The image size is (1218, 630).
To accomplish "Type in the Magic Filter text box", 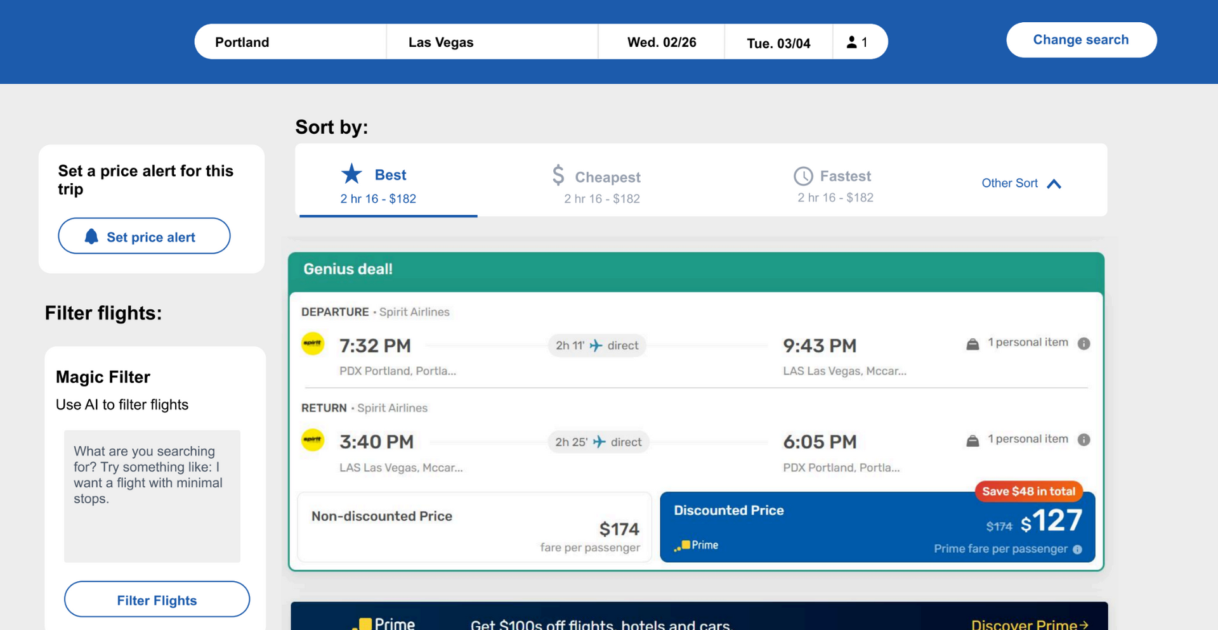I will pos(152,496).
